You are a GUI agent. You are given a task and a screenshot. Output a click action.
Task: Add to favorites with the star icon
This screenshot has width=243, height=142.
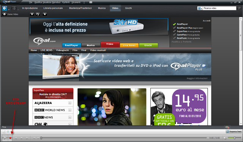point(45,14)
